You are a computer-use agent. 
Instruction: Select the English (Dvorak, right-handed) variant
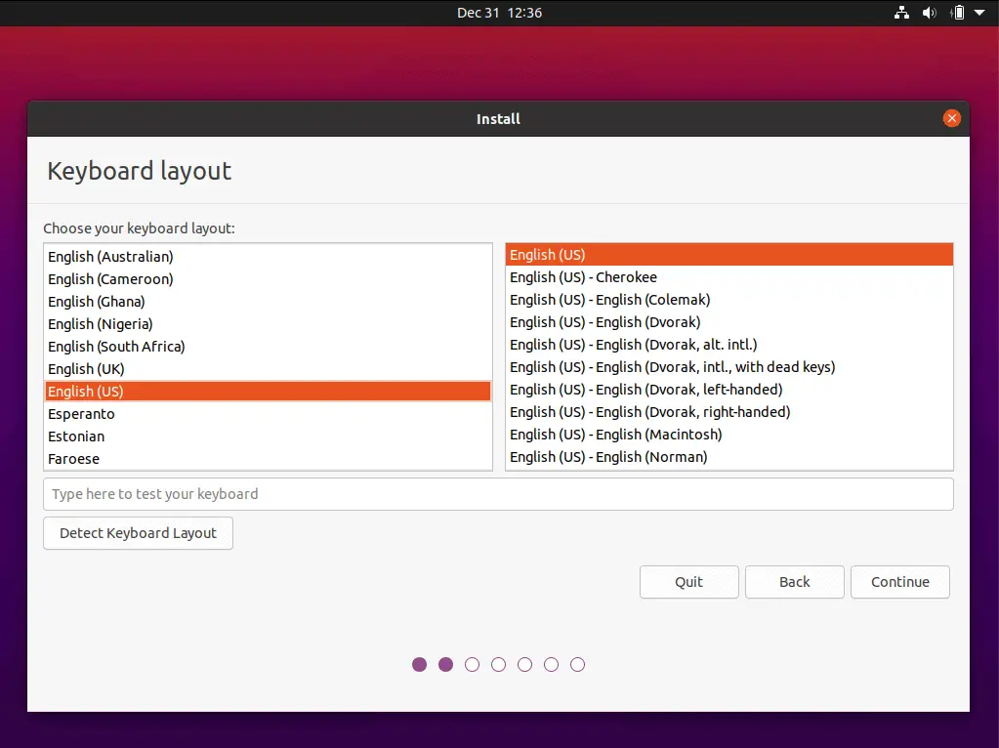pos(729,411)
